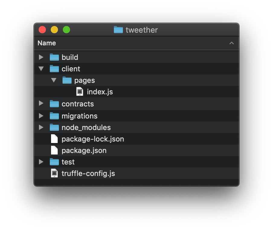Click the index.js file icon
273x231 pixels.
tap(80, 92)
